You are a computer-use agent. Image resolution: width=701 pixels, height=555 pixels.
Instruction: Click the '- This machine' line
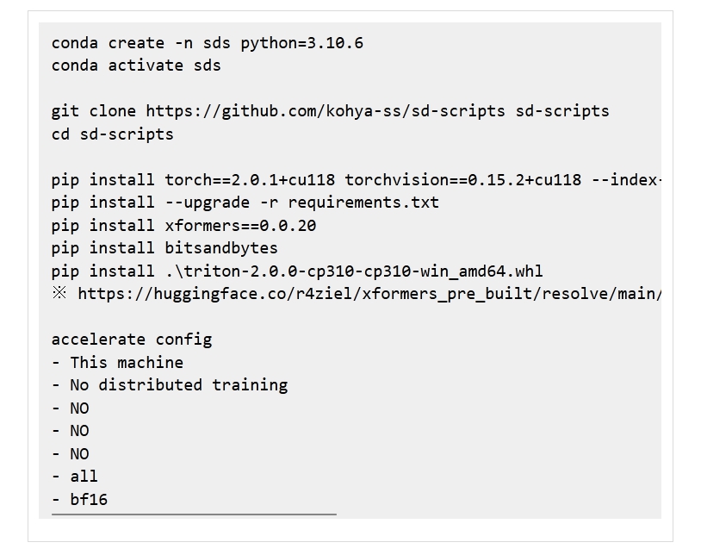pyautogui.click(x=117, y=363)
